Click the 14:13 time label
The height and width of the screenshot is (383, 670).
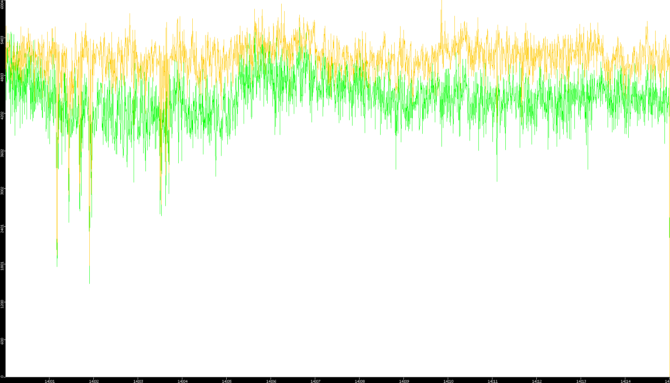click(x=581, y=381)
